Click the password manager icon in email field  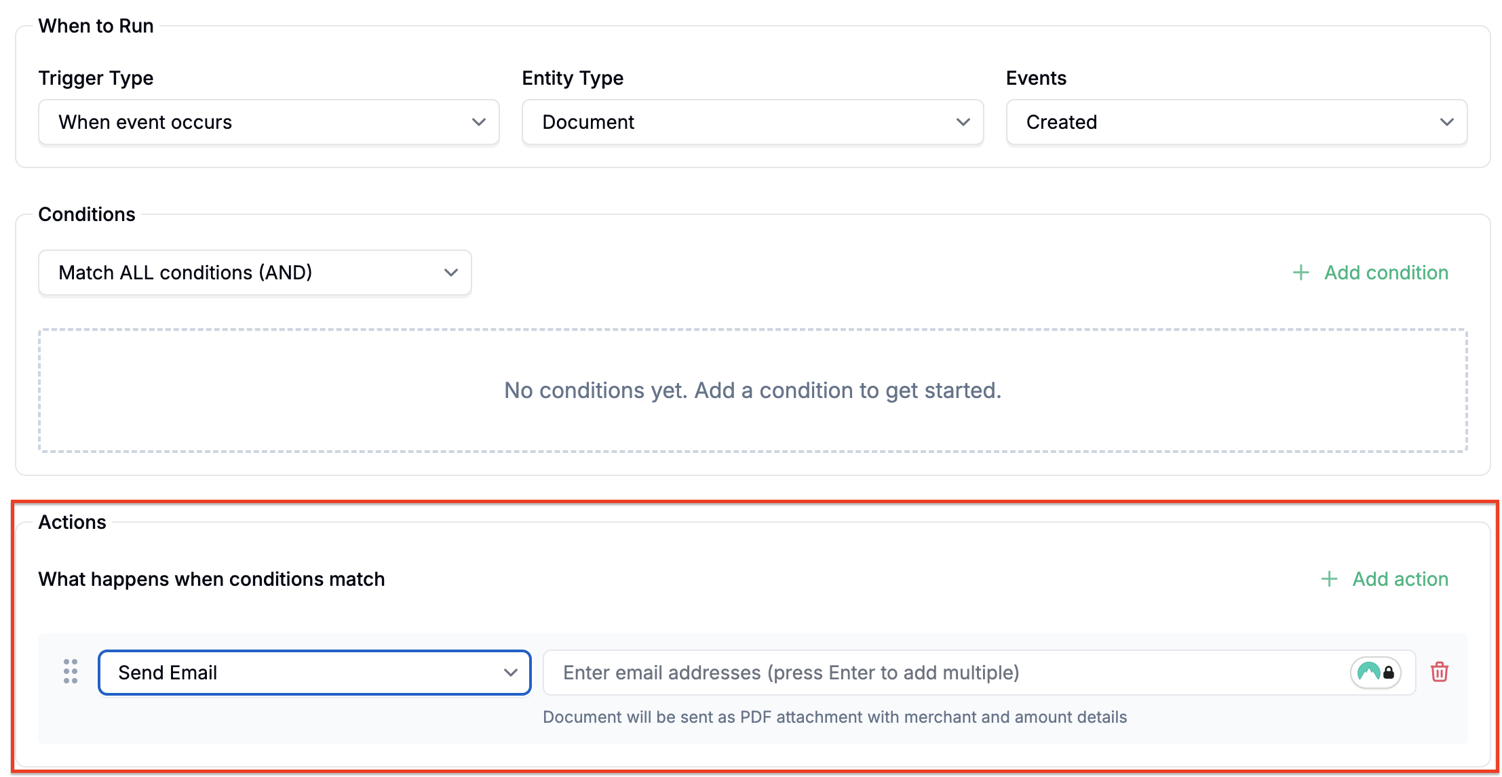click(1375, 673)
